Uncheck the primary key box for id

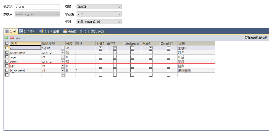coord(101,48)
